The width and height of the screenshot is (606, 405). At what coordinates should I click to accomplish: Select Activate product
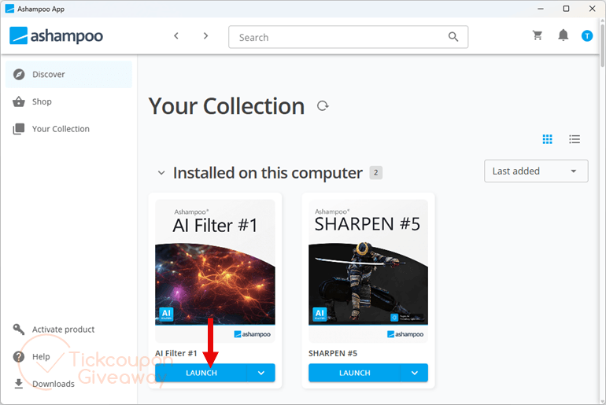tap(68, 330)
